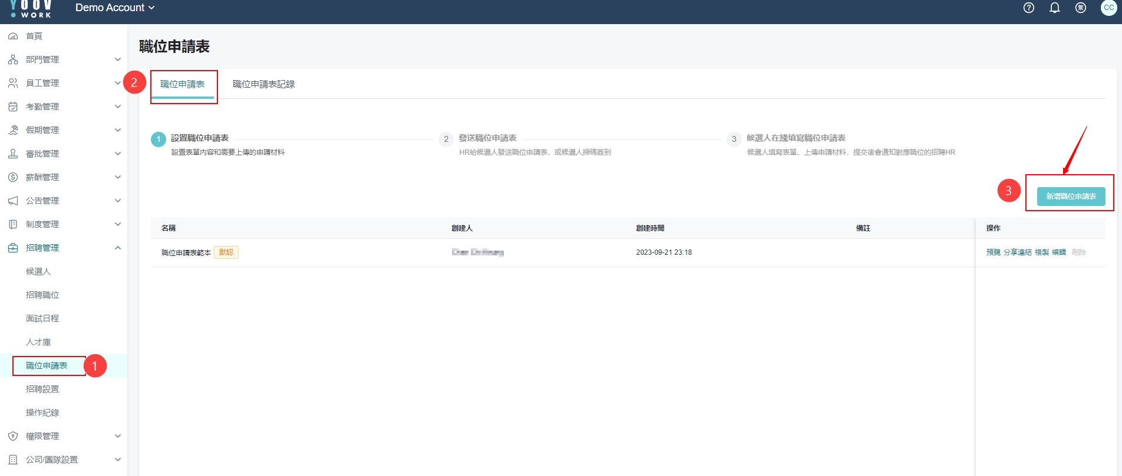The width and height of the screenshot is (1122, 476).
Task: Open 候選人 in the sidebar
Action: (x=38, y=271)
